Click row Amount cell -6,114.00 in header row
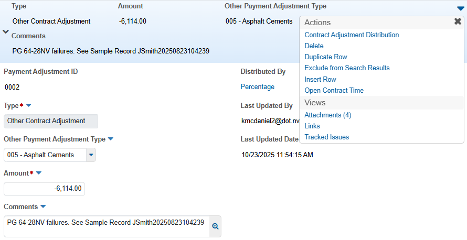Image resolution: width=467 pixels, height=240 pixels. (133, 21)
